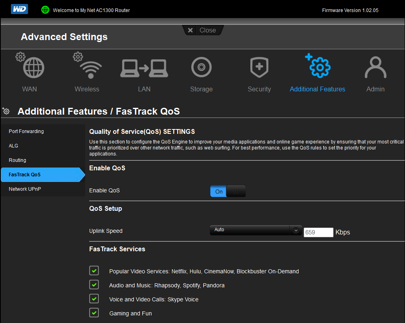Viewport: 405px width, 323px height.
Task: Click the Voice and Video Calls label
Action: click(x=154, y=299)
